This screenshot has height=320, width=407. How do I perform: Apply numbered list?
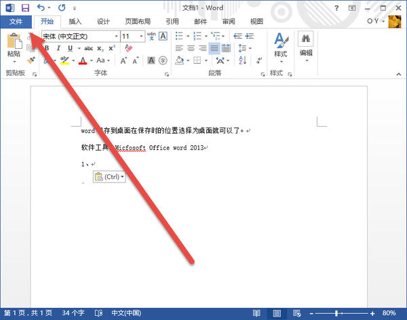tap(197, 36)
